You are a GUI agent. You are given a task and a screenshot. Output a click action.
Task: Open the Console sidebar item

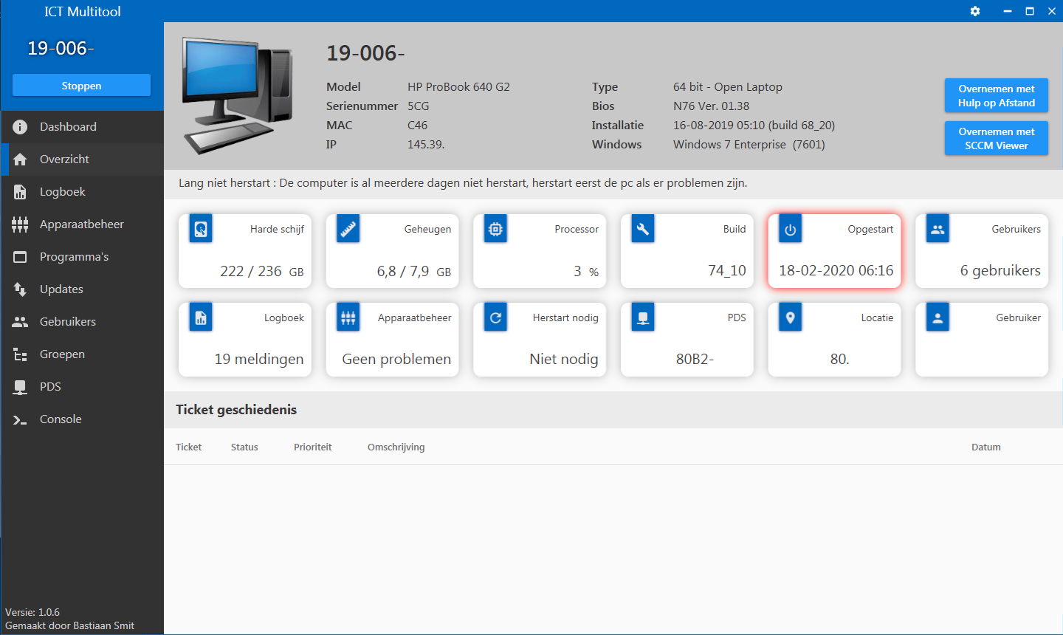coord(61,419)
